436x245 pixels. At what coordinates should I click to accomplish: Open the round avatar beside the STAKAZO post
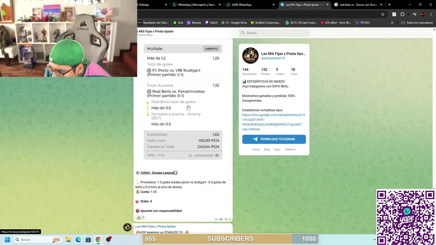click(127, 227)
